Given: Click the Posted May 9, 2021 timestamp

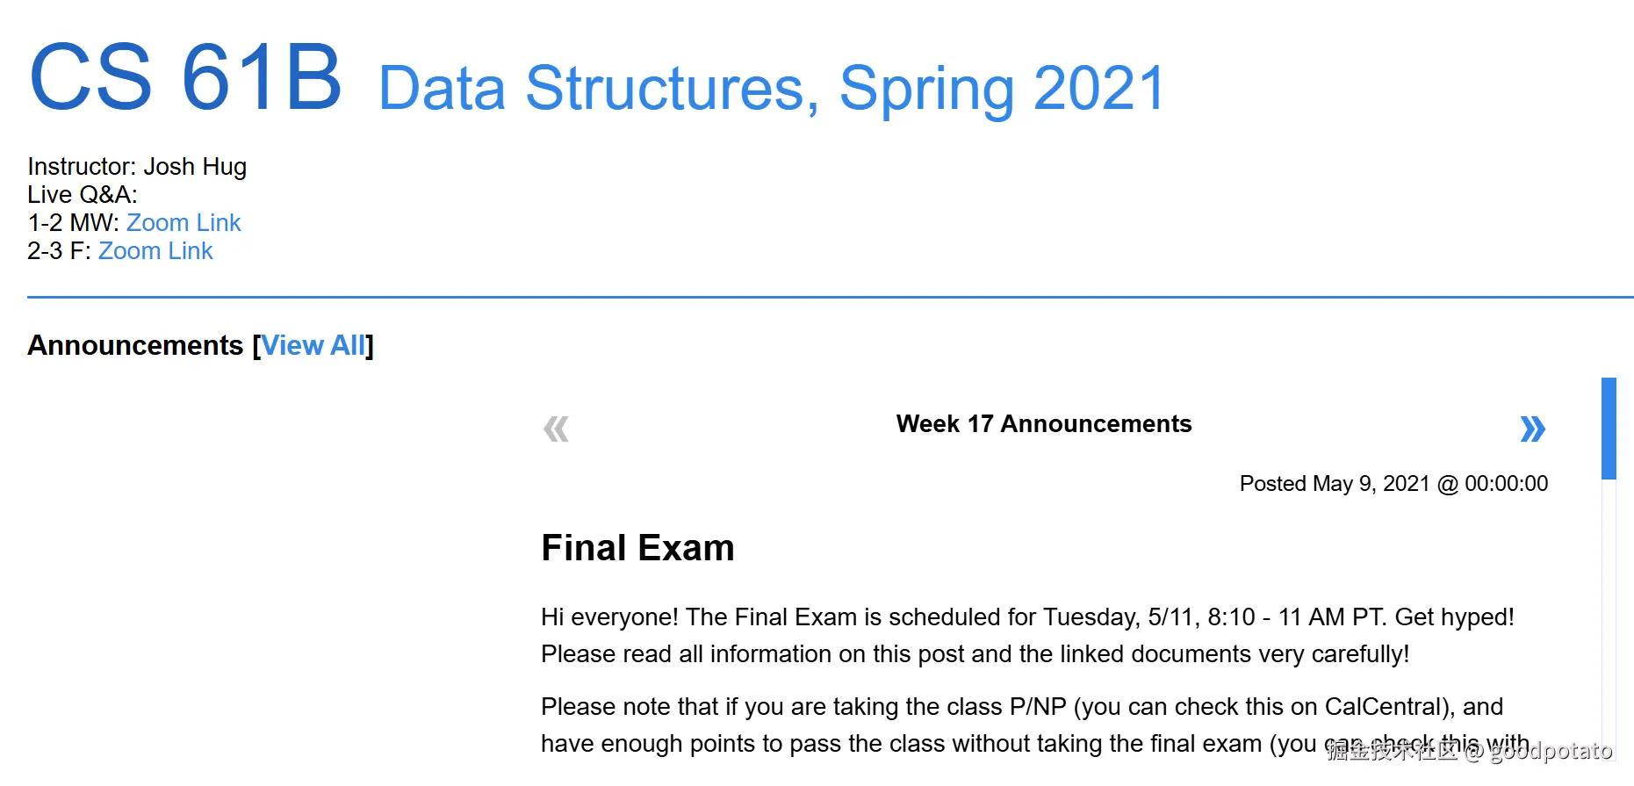Looking at the screenshot, I should [1393, 484].
